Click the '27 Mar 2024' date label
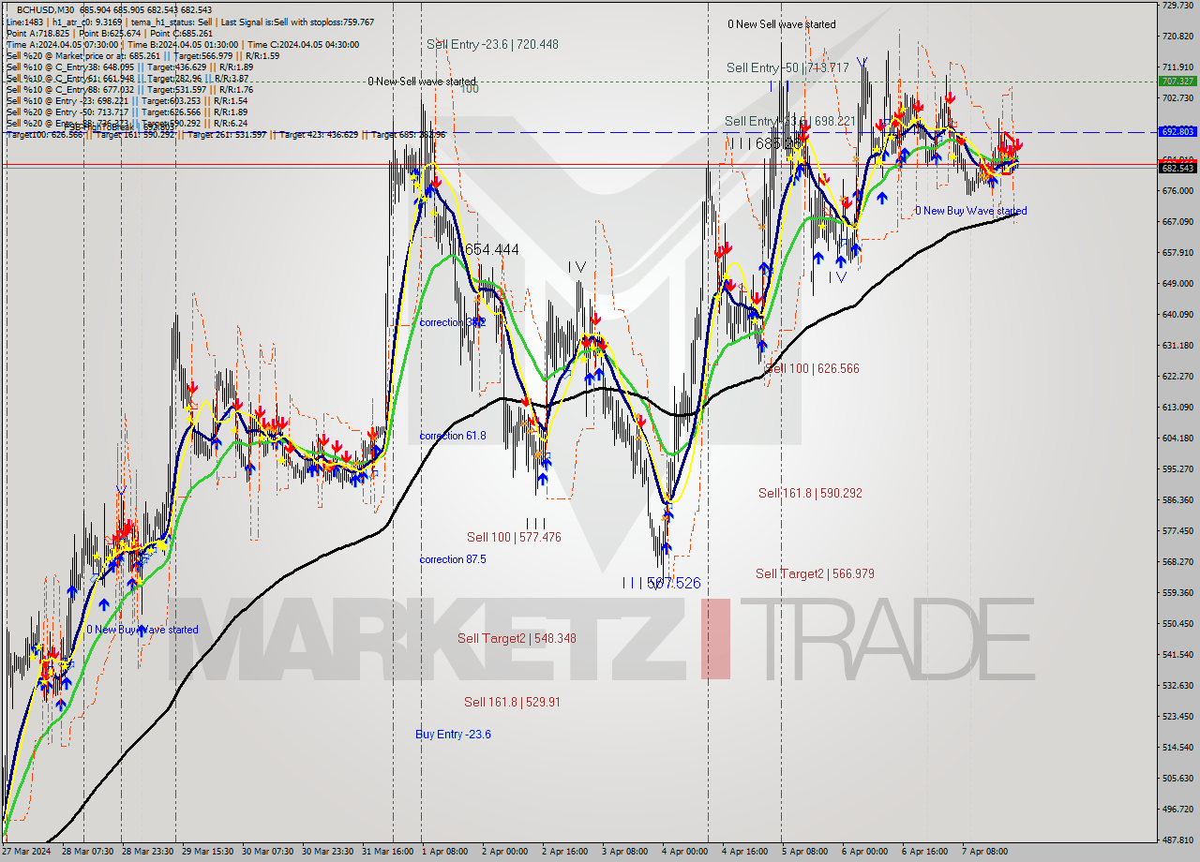Image resolution: width=1200 pixels, height=862 pixels. click(x=26, y=852)
